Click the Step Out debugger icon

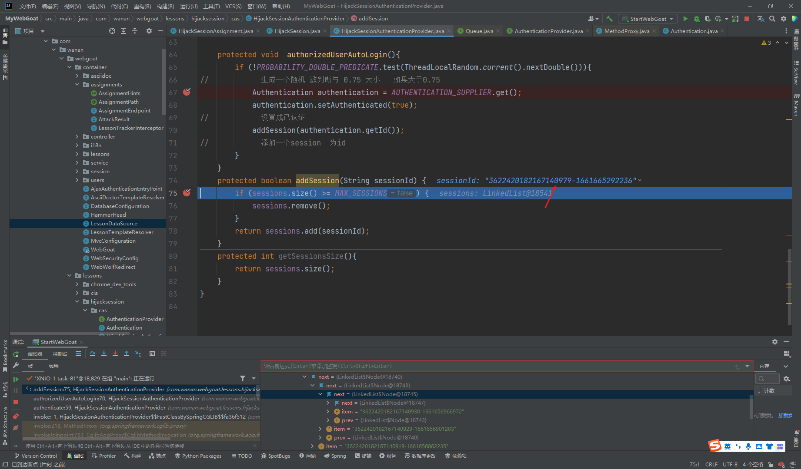click(x=127, y=353)
